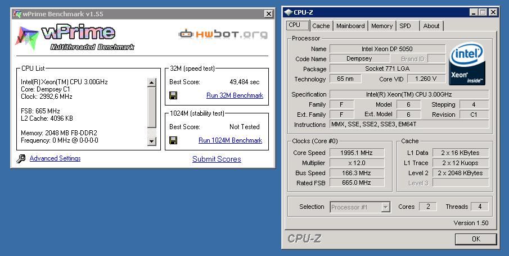Click the Instructions field listing MMX, SSE
The image size is (509, 256).
409,125
